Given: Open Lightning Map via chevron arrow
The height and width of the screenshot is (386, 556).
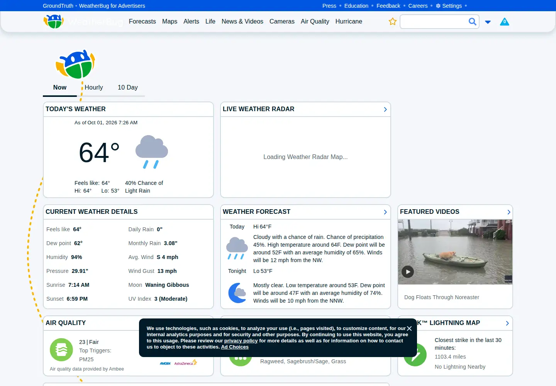Looking at the screenshot, I should point(507,323).
